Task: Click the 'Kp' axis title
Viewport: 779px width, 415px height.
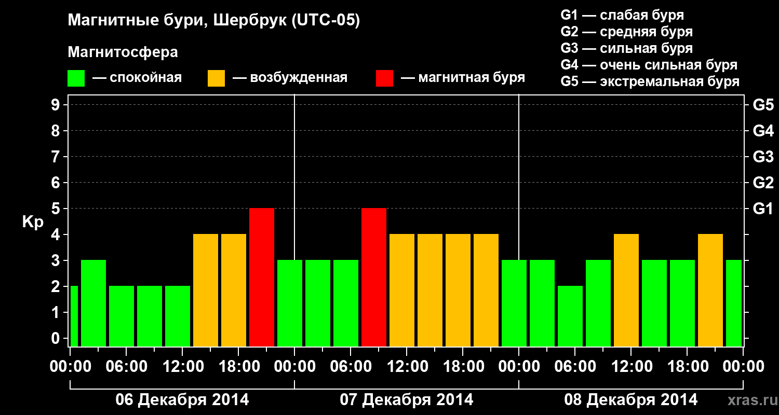Action: coord(32,223)
